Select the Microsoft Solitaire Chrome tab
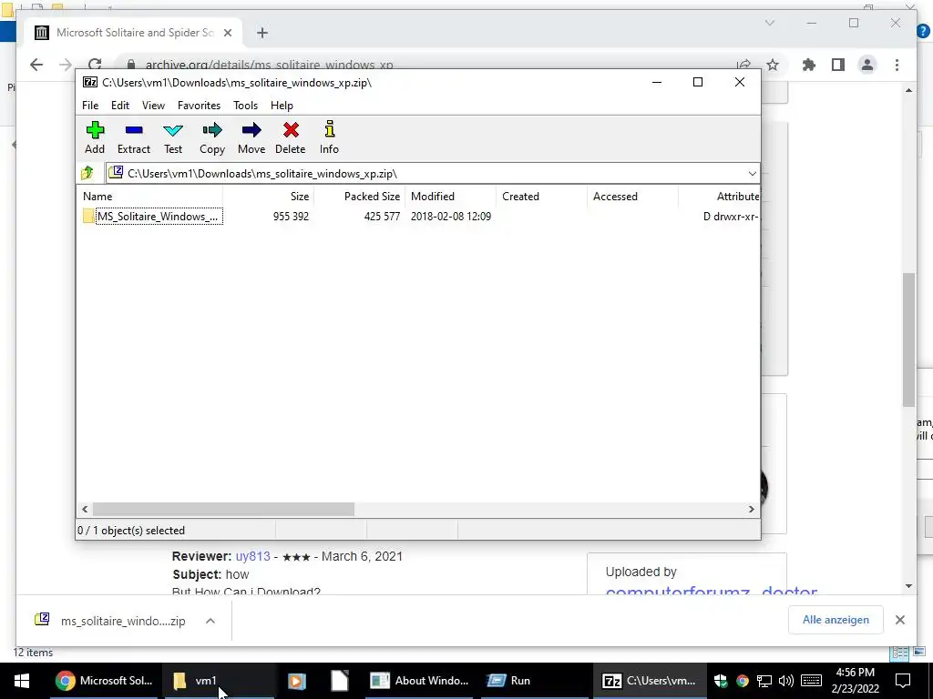 [x=133, y=33]
